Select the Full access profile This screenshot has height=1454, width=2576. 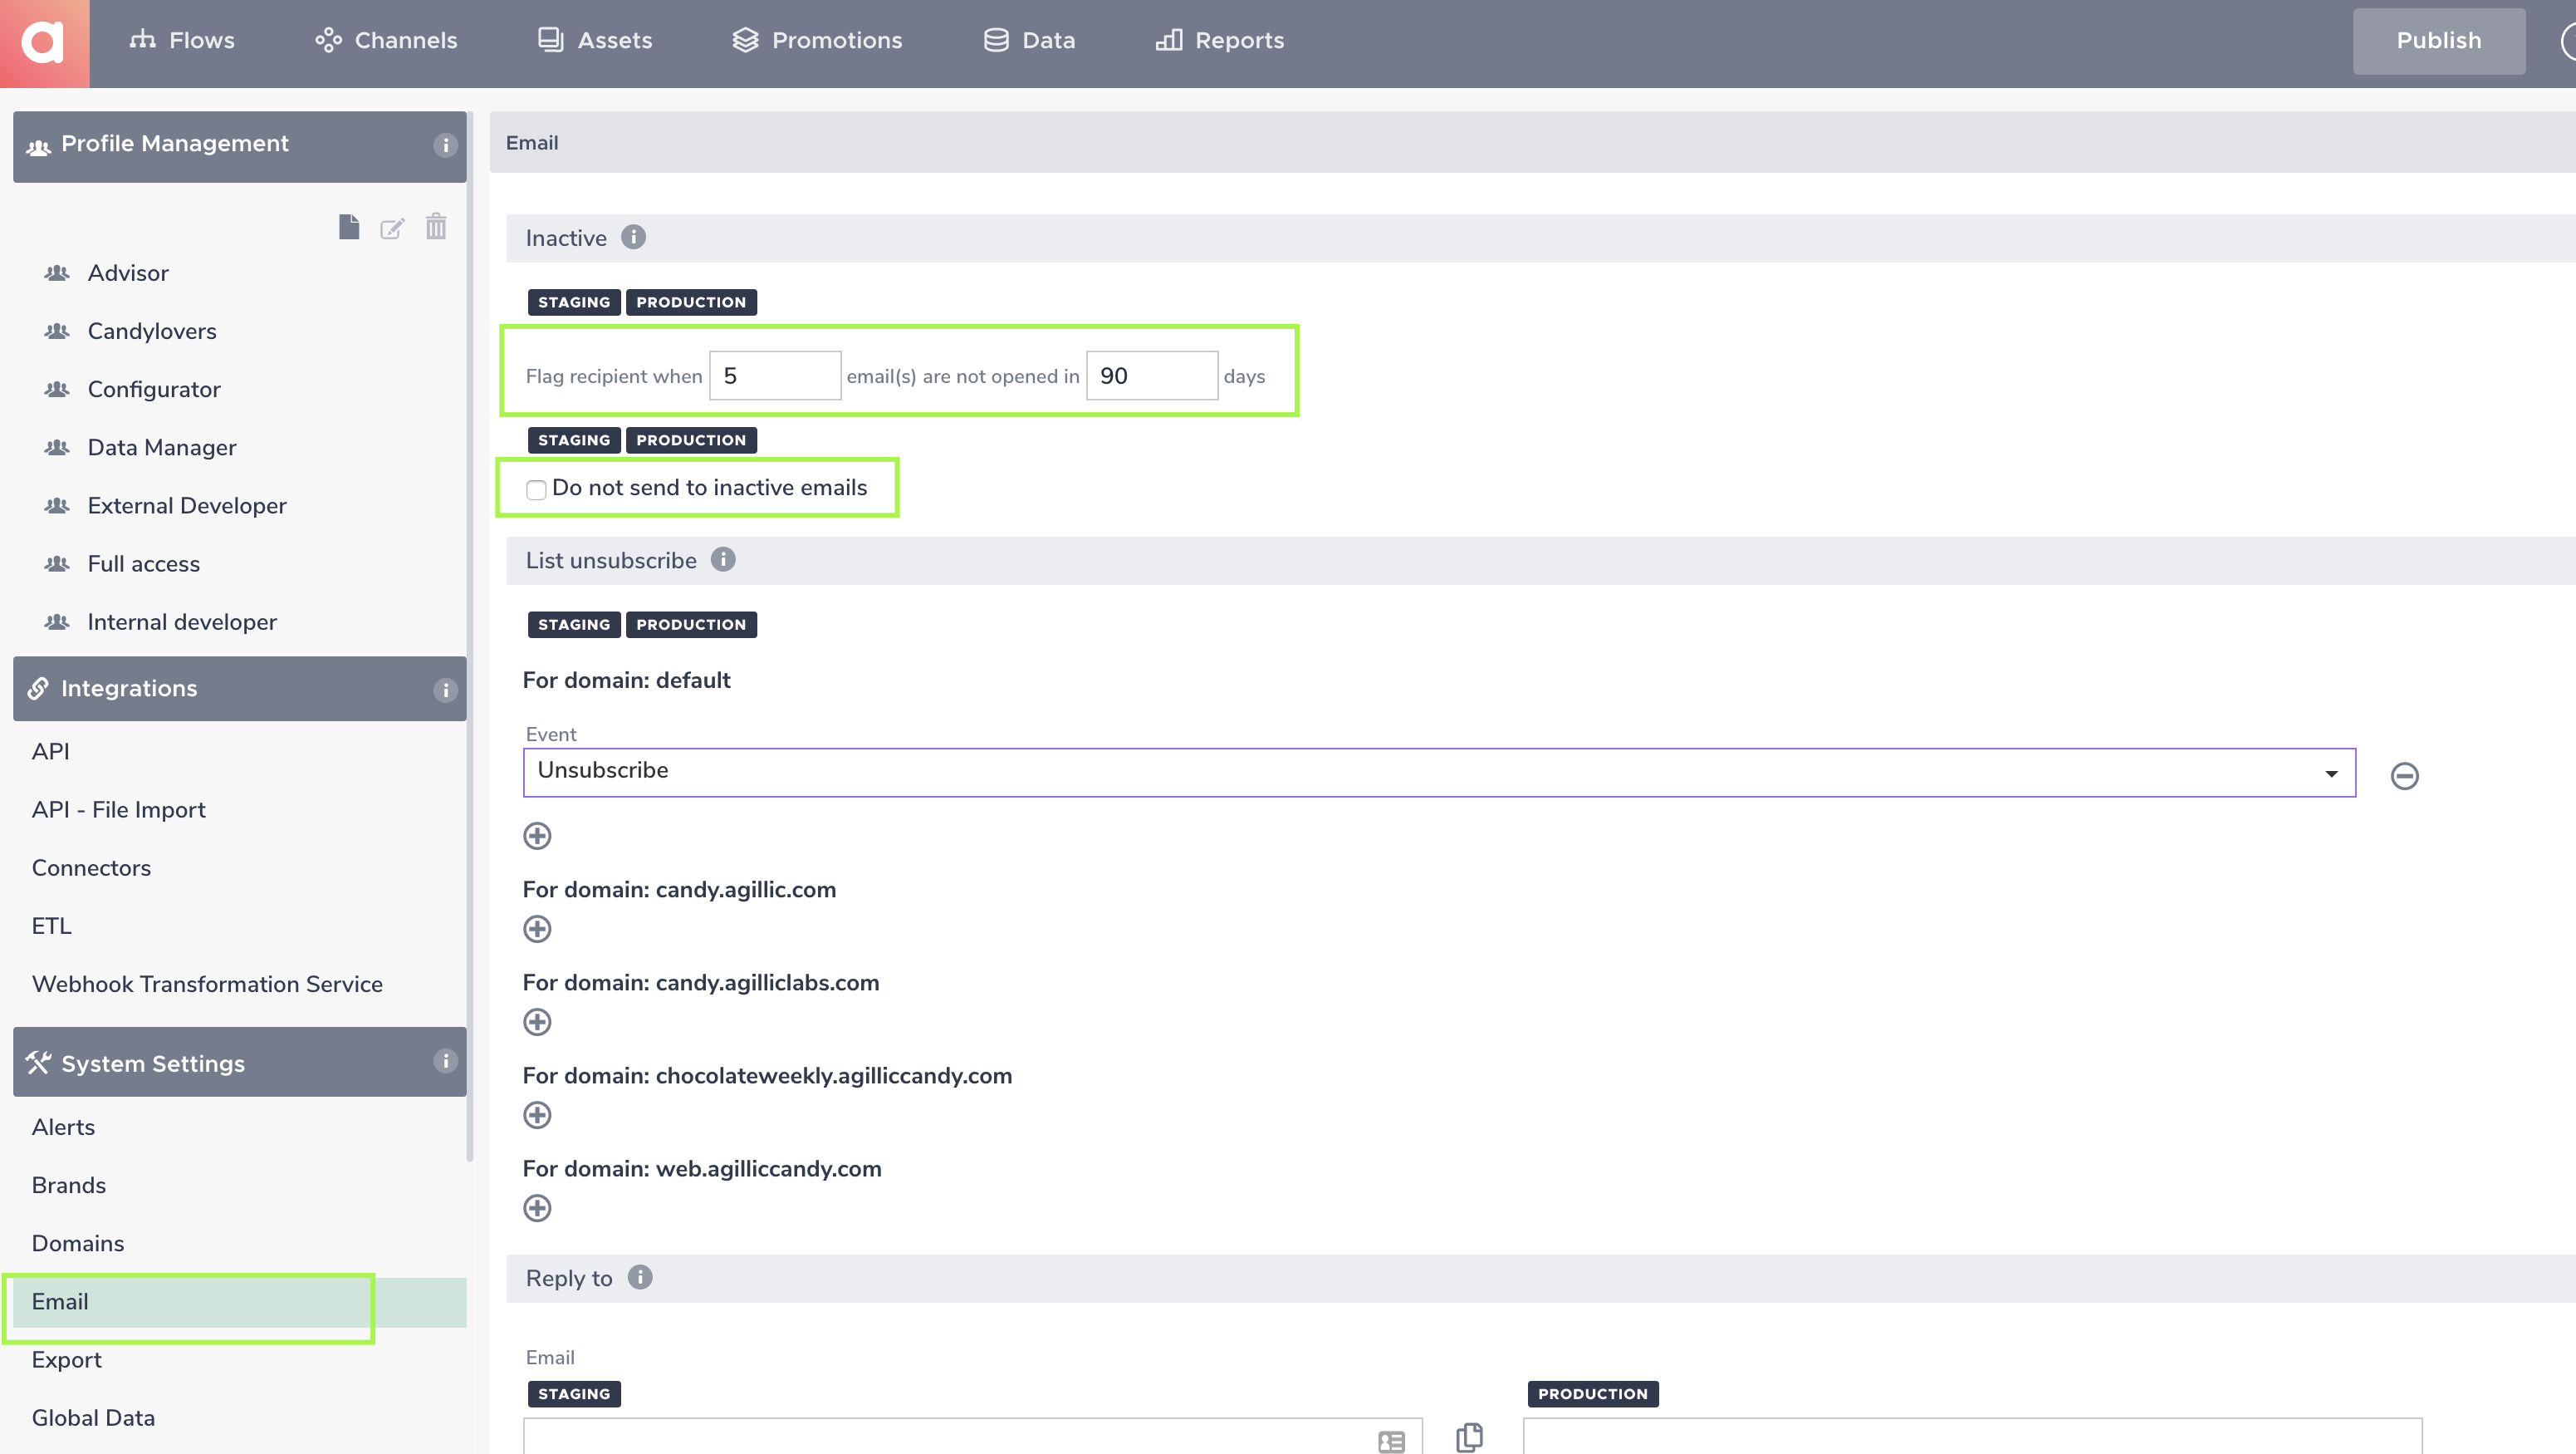coord(144,563)
